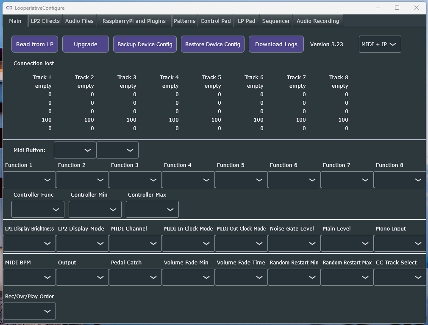The height and width of the screenshot is (325, 428).
Task: Expand the Rec/Ovr/Play Order dropdown
Action: [30, 311]
